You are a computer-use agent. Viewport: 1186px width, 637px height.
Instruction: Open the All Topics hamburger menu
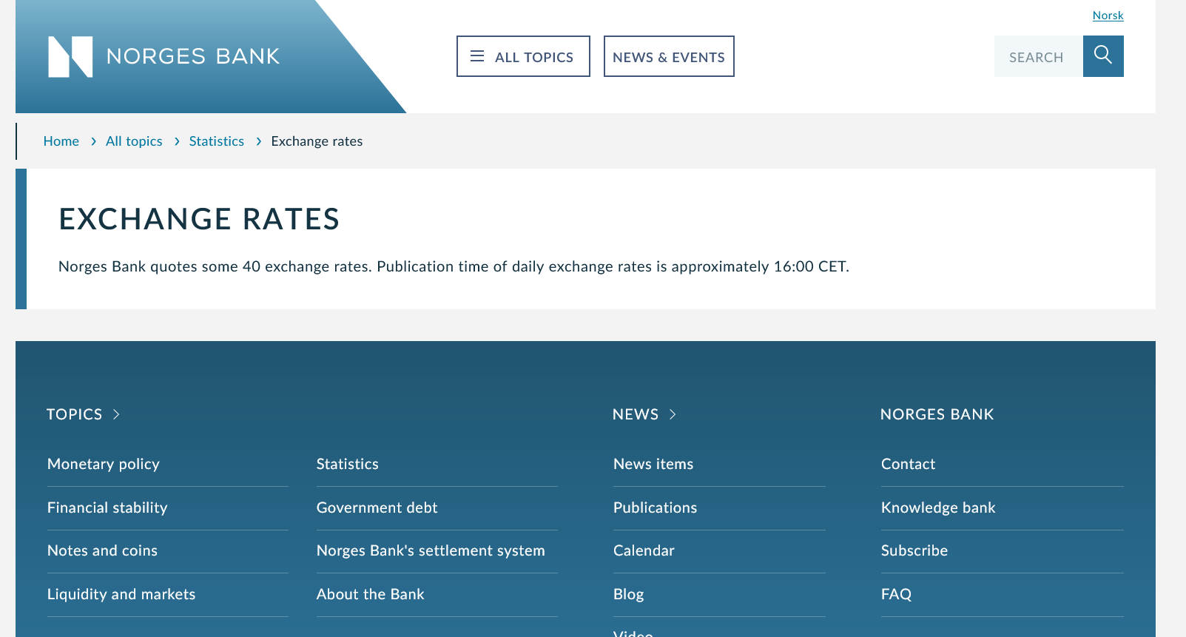(x=523, y=57)
